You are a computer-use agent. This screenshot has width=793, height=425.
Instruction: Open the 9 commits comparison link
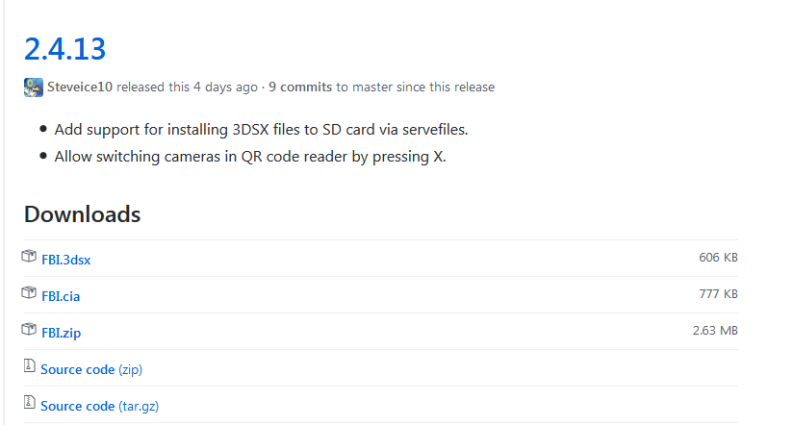tap(300, 87)
